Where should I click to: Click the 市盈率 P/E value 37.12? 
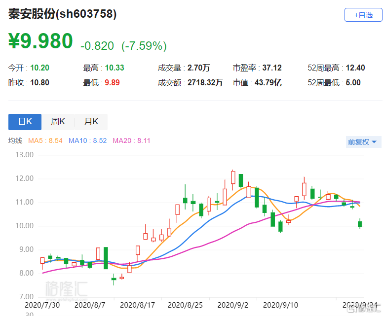[272, 68]
